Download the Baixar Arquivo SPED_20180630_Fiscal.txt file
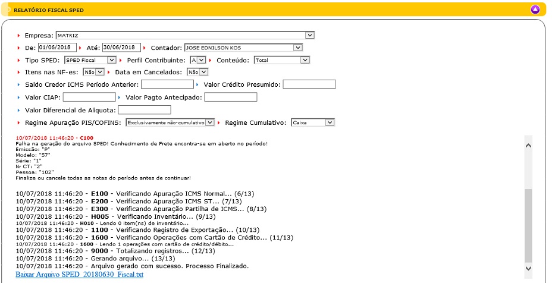This screenshot has width=552, height=283. (x=80, y=275)
